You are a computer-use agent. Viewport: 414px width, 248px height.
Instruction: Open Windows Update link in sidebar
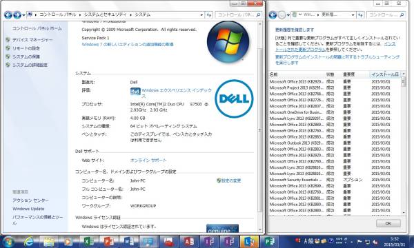click(28, 209)
